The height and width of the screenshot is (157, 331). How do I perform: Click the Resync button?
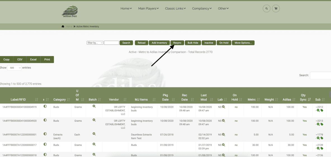click(x=177, y=43)
